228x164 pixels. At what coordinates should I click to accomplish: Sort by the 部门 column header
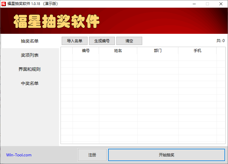point(158,51)
